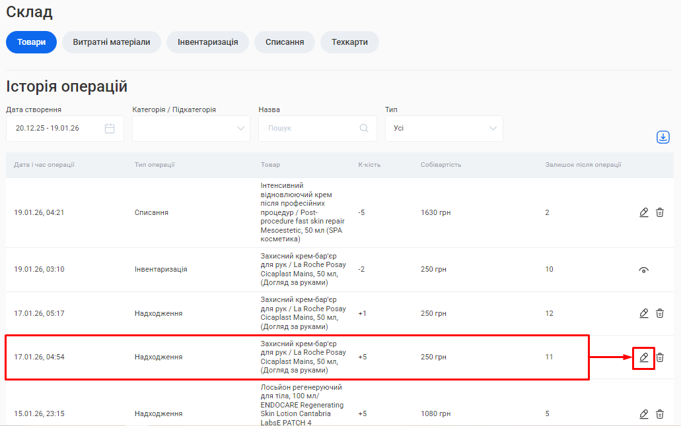Open the Тип dropdown showing Усі
This screenshot has width=681, height=426.
[444, 129]
